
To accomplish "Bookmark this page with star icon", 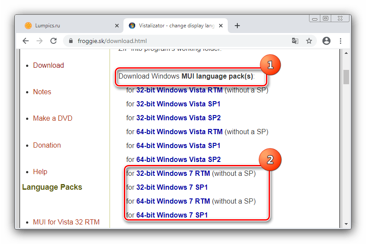I will click(x=309, y=41).
